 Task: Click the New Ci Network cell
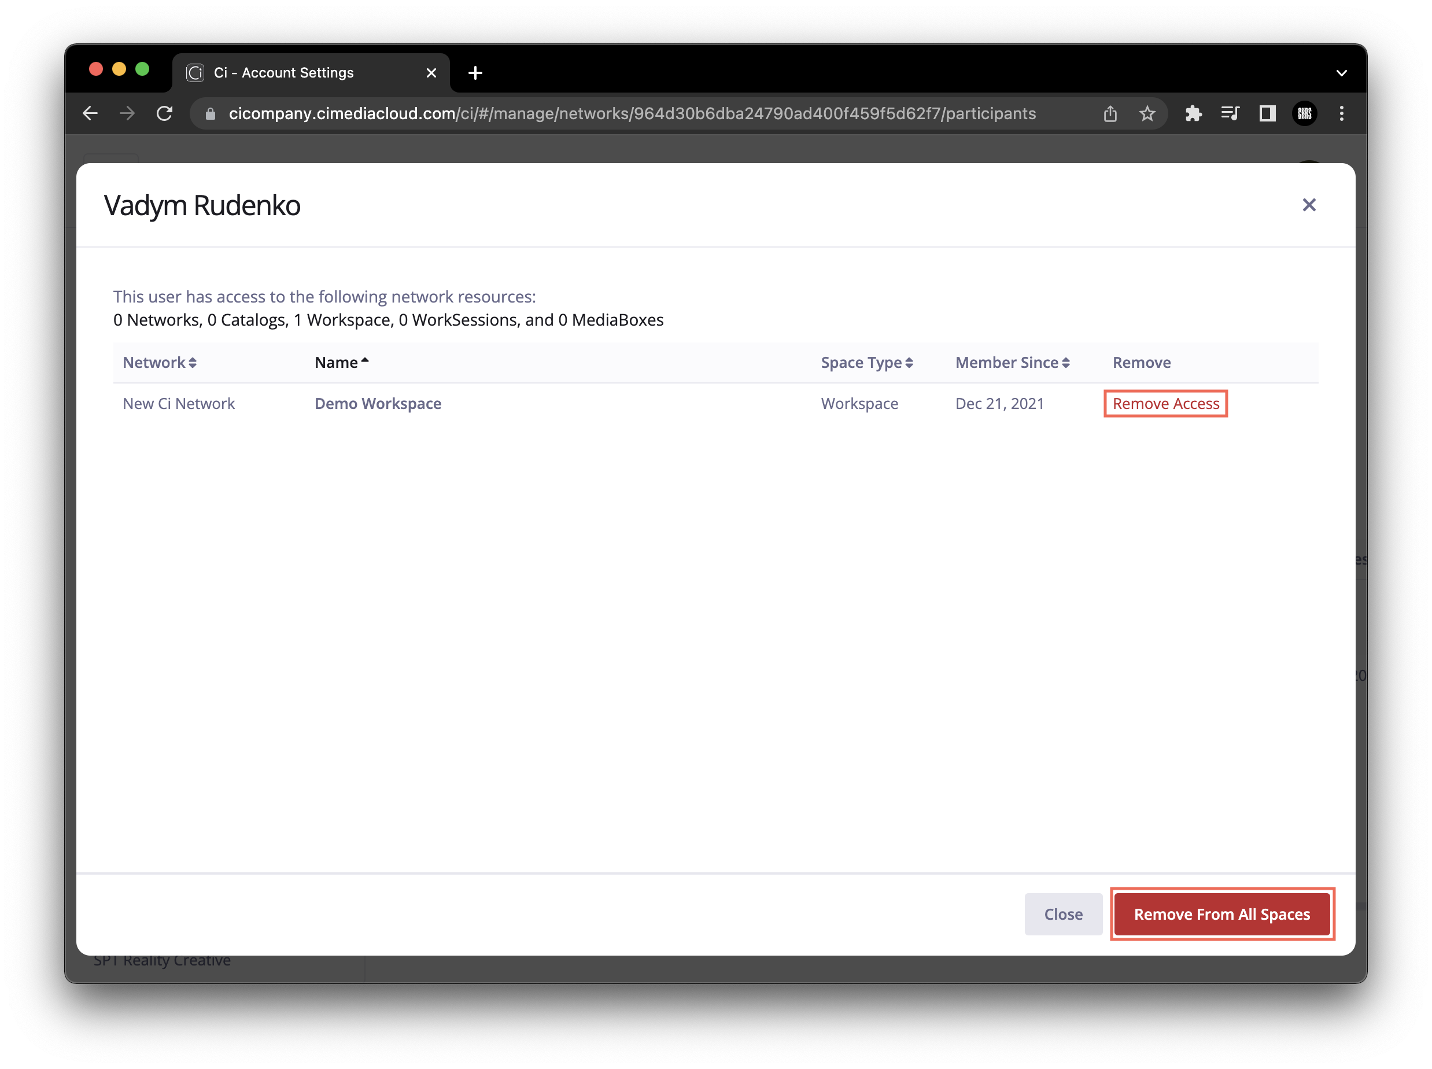point(179,404)
